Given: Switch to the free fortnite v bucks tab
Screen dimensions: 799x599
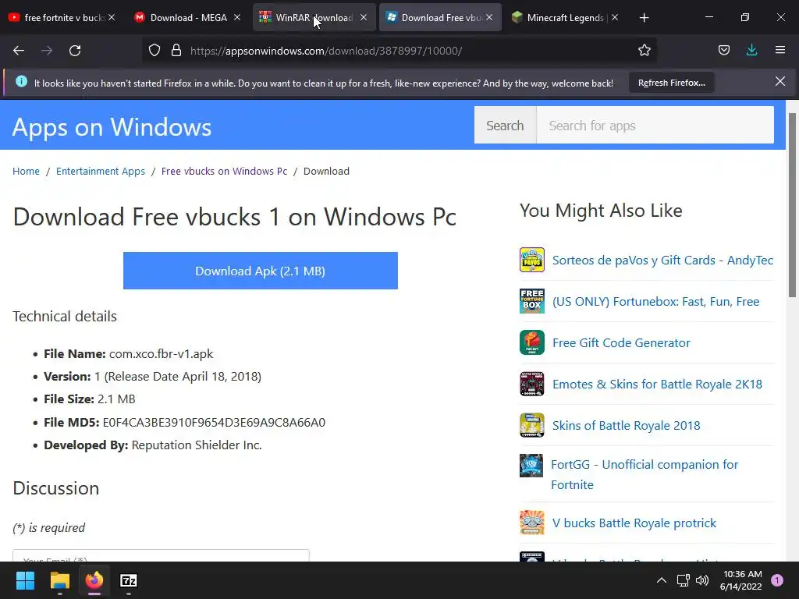Looking at the screenshot, I should 61,17.
